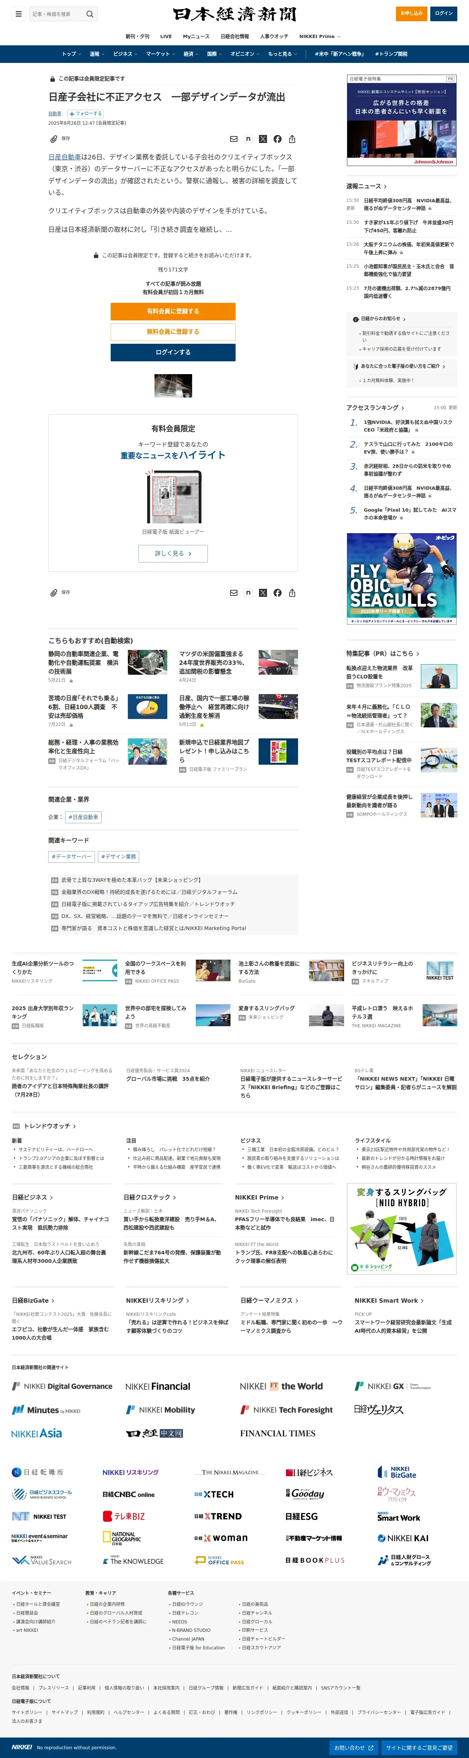Open bottom share/export icon

[293, 593]
